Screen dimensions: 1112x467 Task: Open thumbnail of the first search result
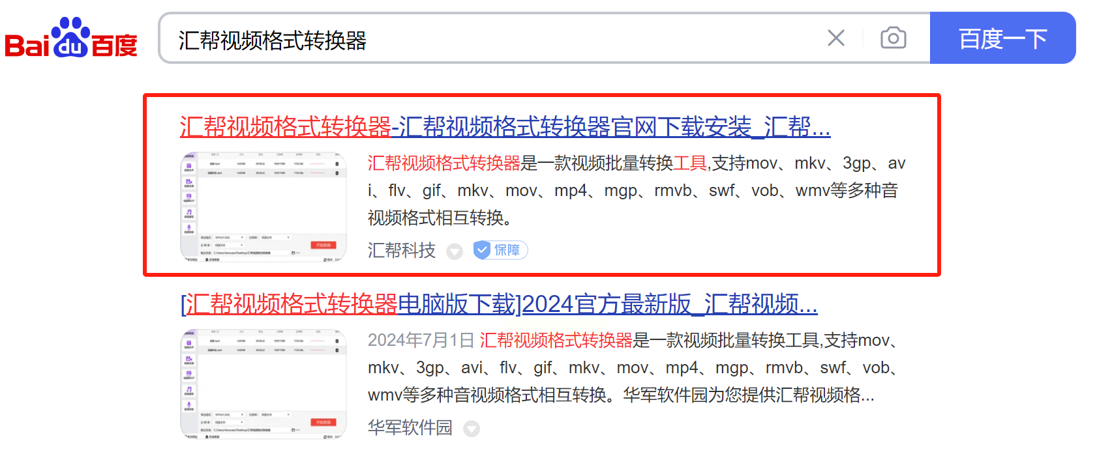tap(263, 207)
